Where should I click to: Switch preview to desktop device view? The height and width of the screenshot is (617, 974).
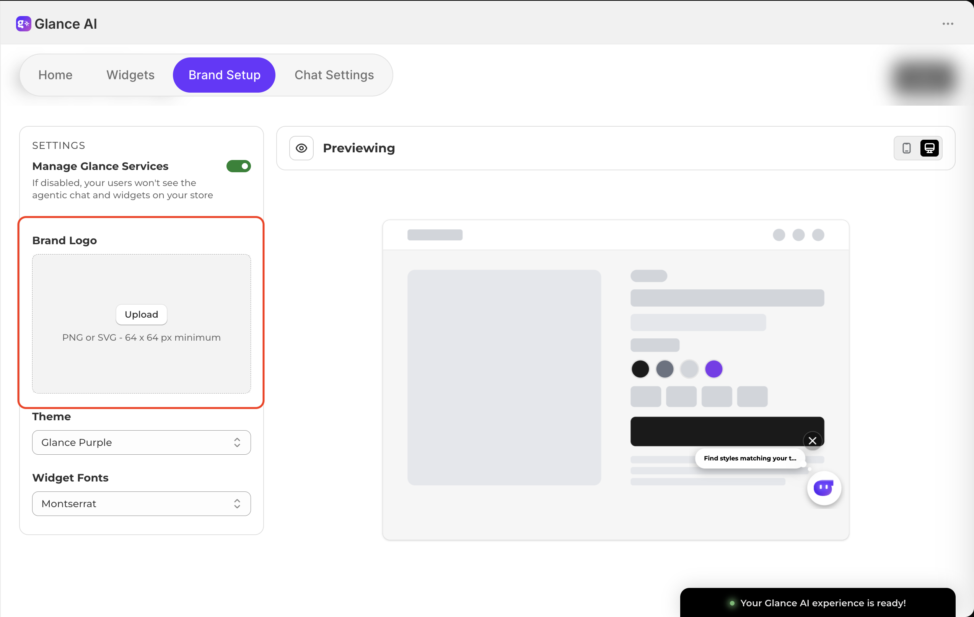point(930,148)
